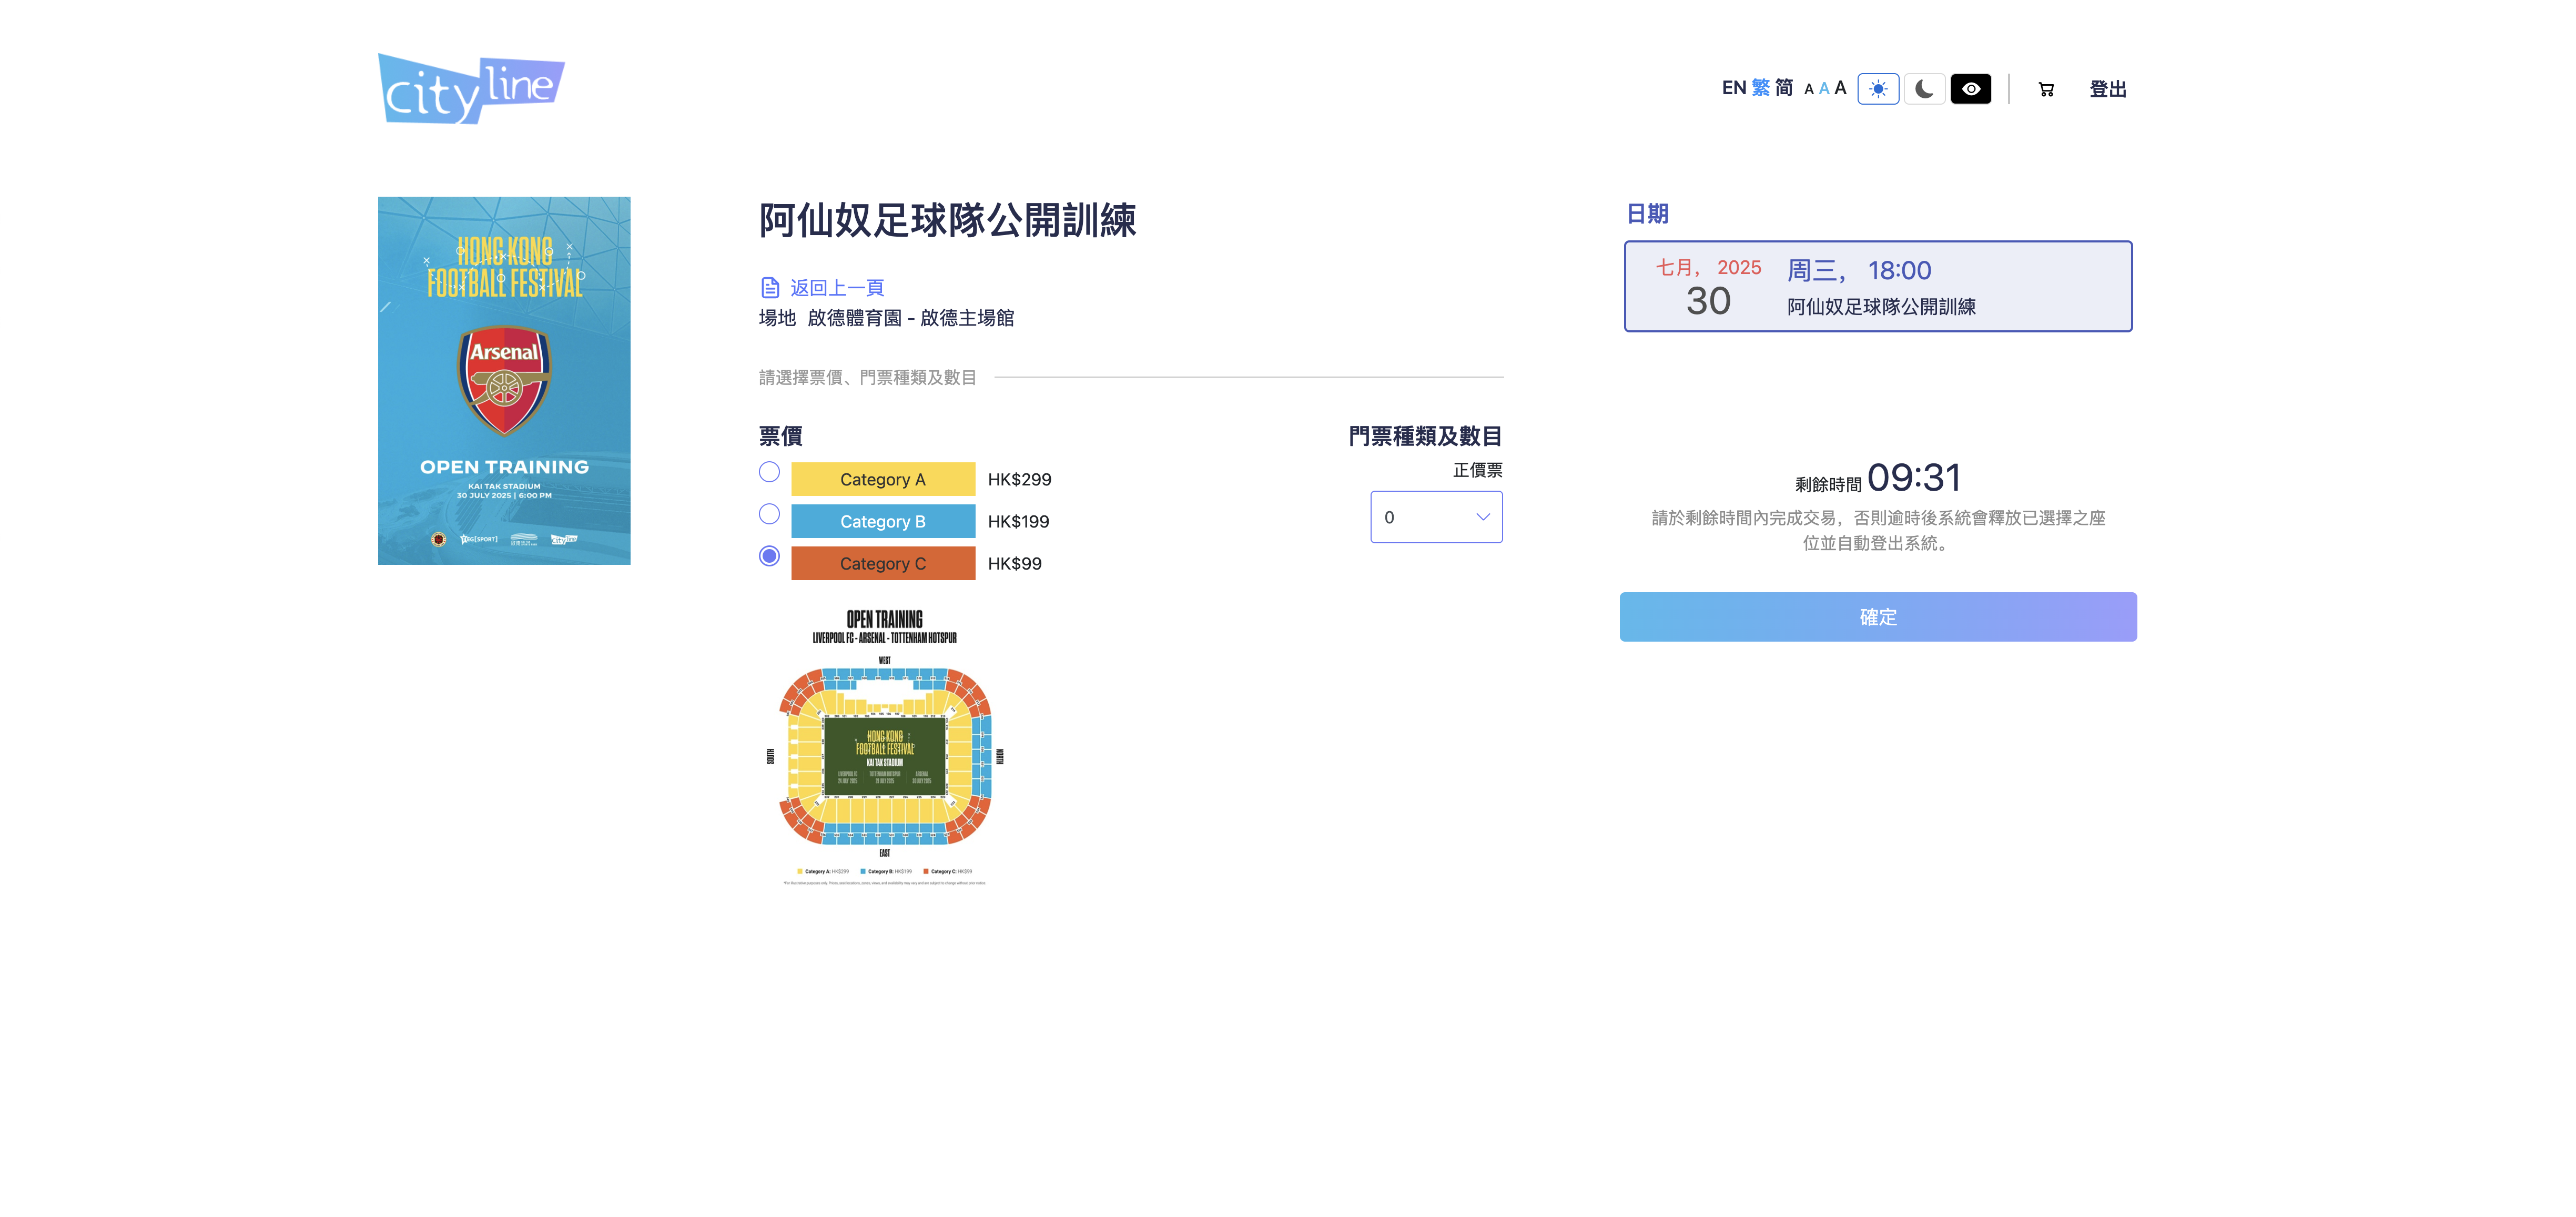The image size is (2576, 1217).
Task: Select large font size A
Action: tap(1840, 88)
